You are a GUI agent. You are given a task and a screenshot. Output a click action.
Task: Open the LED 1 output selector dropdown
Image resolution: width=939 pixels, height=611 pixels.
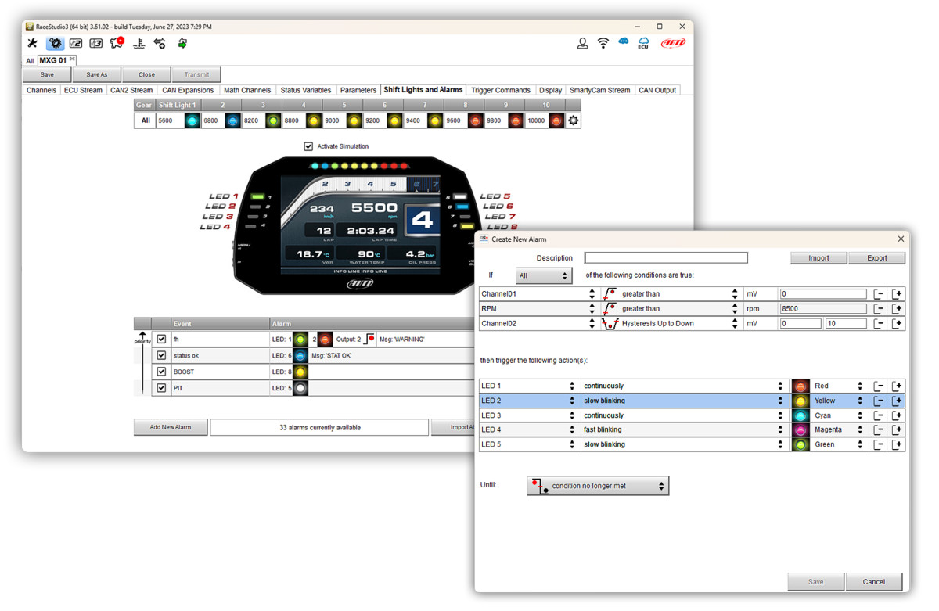coord(528,386)
